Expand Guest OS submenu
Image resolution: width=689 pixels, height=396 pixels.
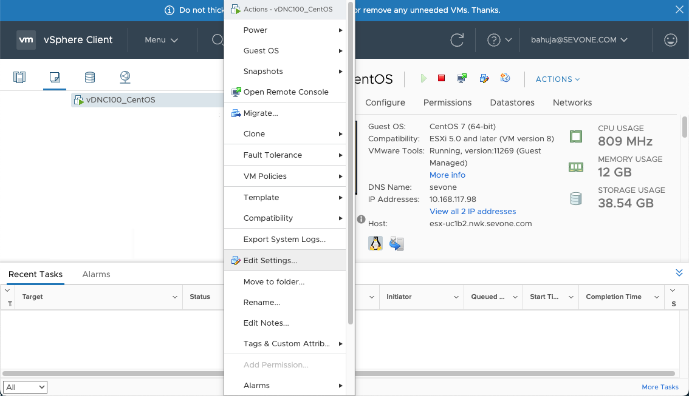[x=285, y=50]
